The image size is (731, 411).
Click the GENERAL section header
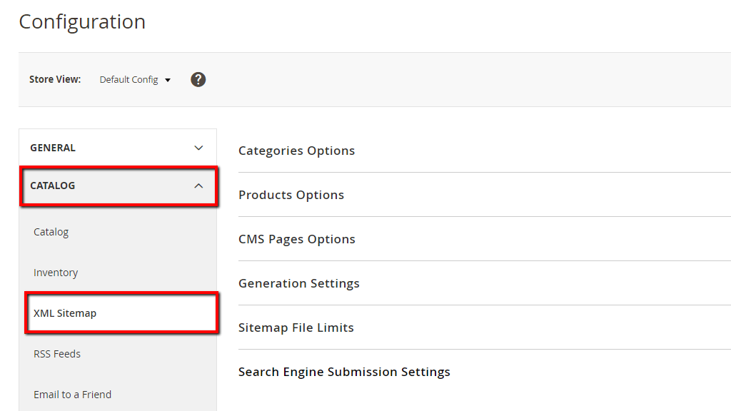click(52, 147)
